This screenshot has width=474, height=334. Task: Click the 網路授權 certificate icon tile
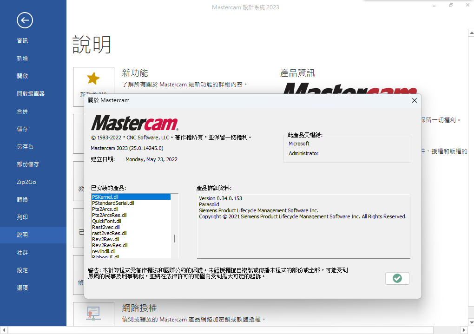(93, 314)
